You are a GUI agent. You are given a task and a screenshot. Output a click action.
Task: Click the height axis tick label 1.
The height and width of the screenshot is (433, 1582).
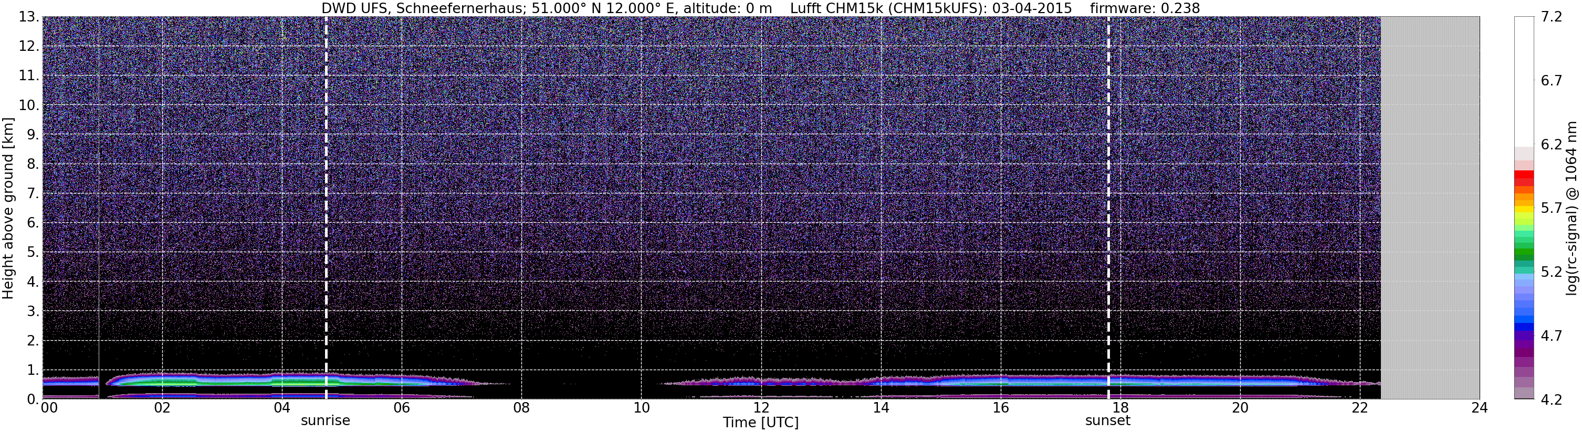tap(33, 371)
